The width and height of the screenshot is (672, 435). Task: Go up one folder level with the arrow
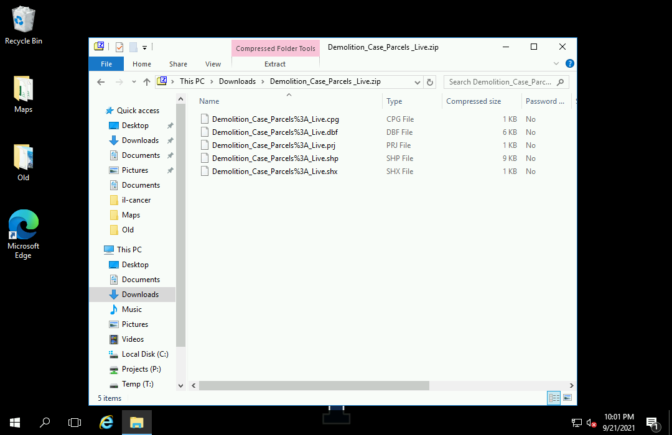tap(147, 82)
